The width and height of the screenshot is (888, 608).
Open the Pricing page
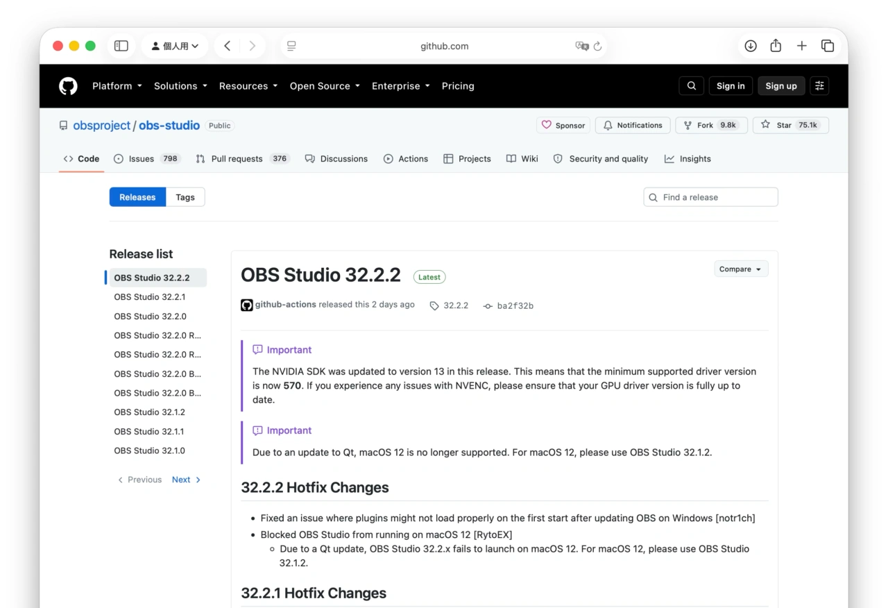458,86
